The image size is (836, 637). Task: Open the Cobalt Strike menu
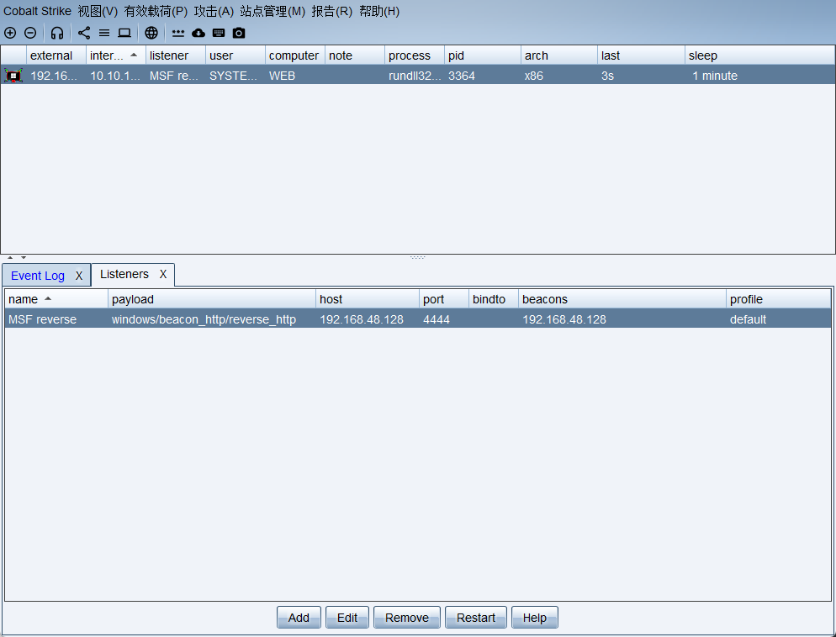point(37,11)
